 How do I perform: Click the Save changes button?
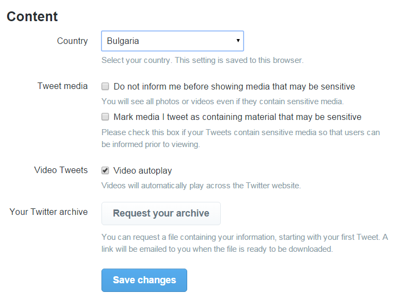[x=144, y=280]
